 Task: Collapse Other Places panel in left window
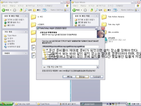pyautogui.click(x=26, y=32)
